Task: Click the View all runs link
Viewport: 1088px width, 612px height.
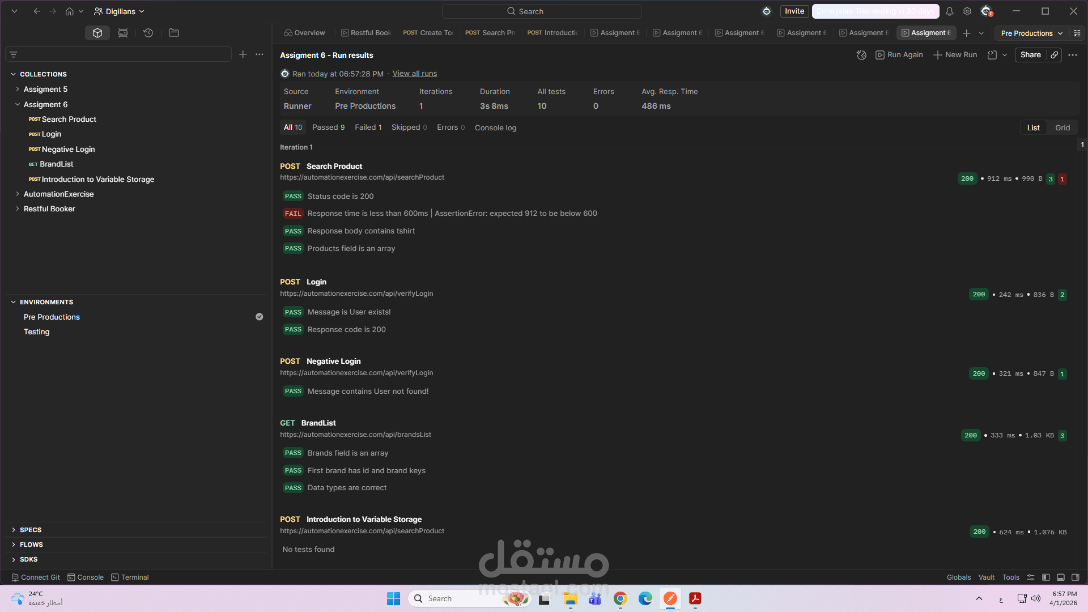Action: tap(414, 73)
